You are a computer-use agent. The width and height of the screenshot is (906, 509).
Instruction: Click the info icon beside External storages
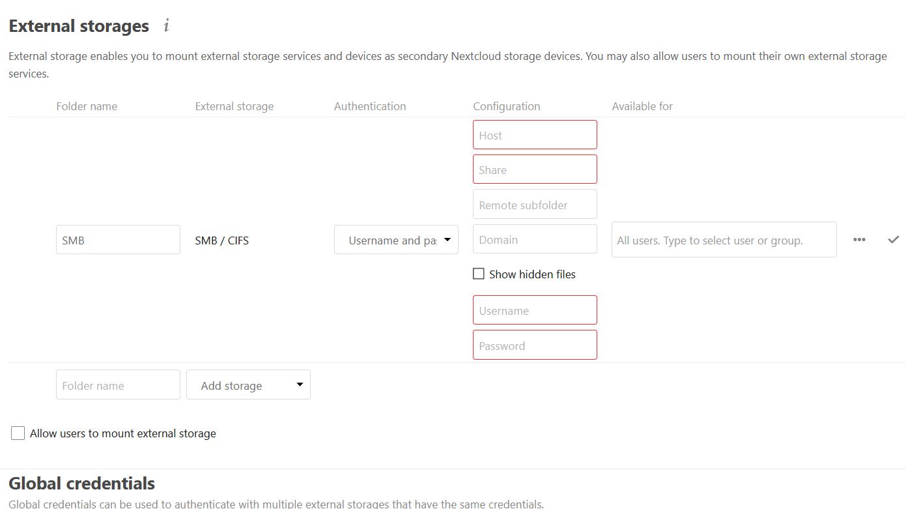tap(167, 26)
